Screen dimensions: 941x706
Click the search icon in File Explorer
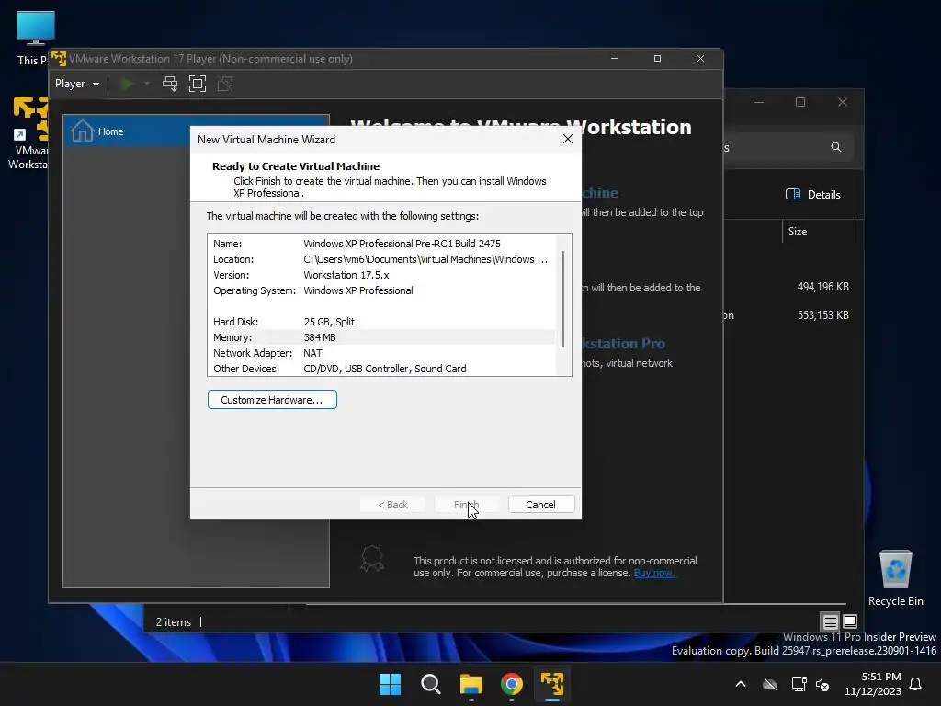pos(836,147)
